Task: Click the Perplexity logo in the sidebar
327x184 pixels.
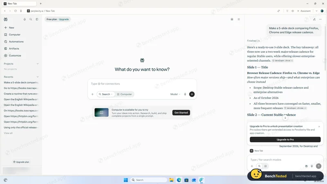Action: pos(6,19)
